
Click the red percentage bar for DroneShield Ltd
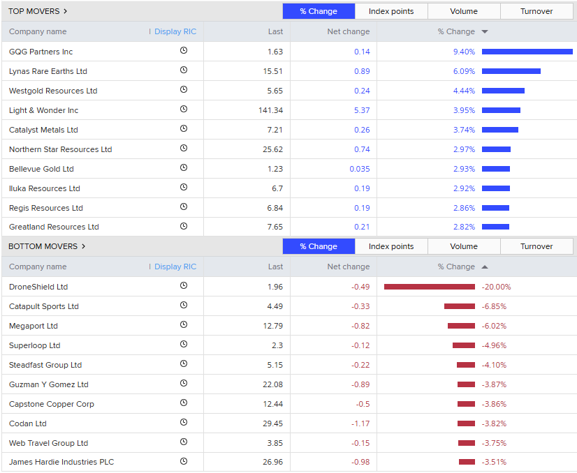pos(428,286)
